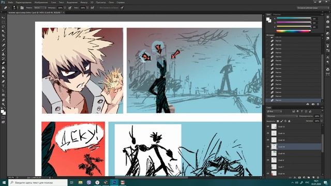
Task: Switch to the Образцы swatches tab
Action: tap(277, 14)
